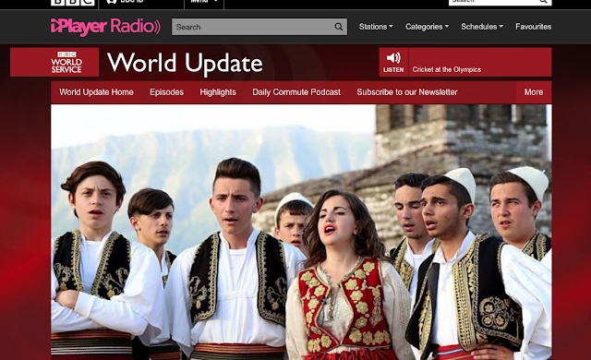Open Cricket at the Olympics episode

(447, 69)
